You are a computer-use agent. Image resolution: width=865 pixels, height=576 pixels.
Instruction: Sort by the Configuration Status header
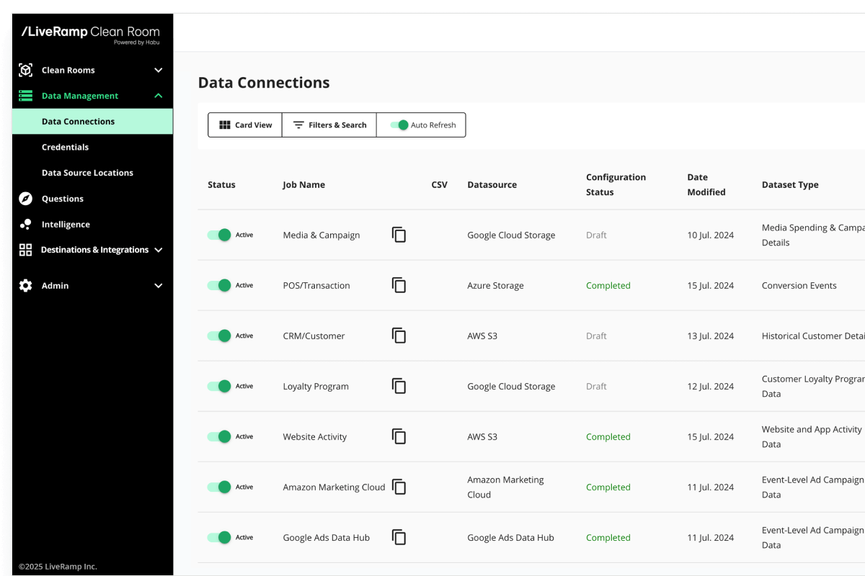pyautogui.click(x=616, y=185)
